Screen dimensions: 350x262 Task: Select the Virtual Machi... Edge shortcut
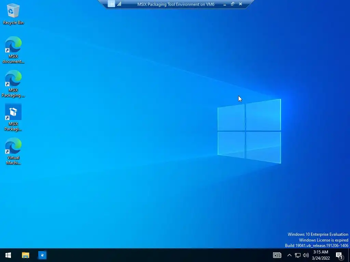point(13,151)
